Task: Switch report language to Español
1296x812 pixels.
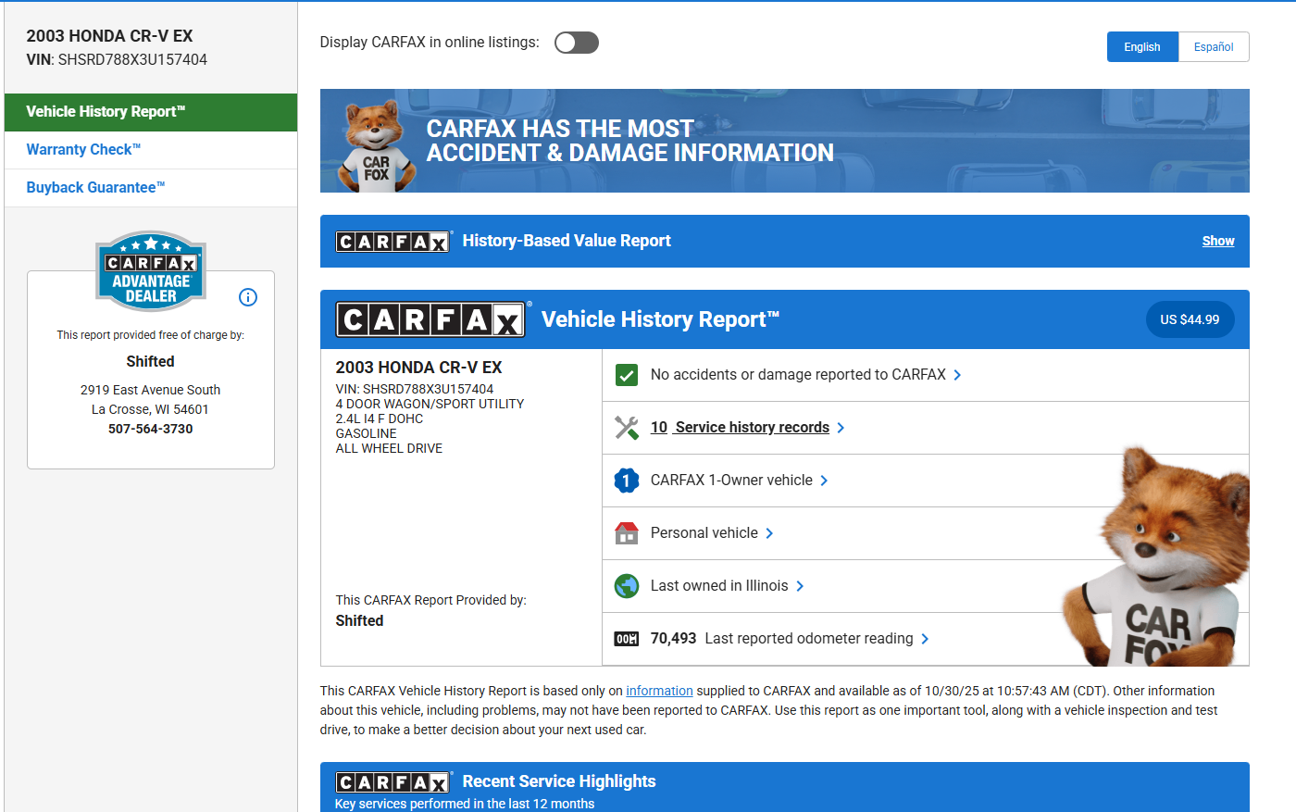Action: coord(1213,47)
